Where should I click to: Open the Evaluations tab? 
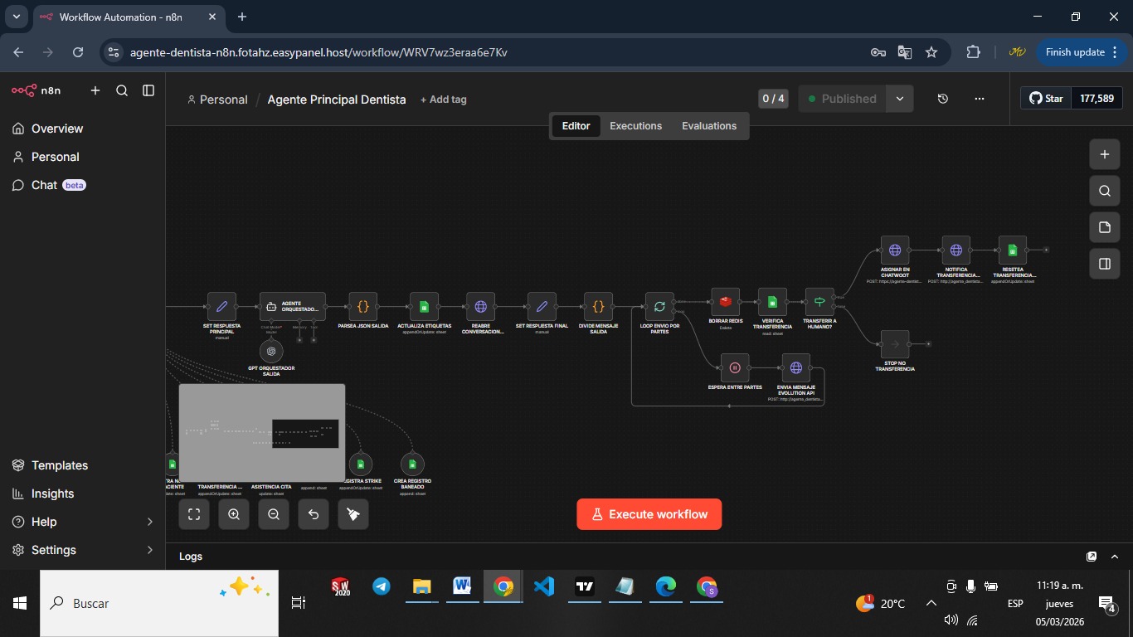tap(708, 126)
